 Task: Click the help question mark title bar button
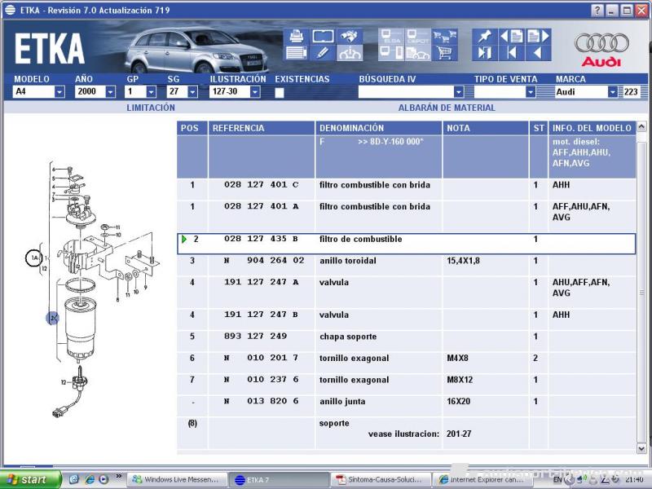click(597, 11)
